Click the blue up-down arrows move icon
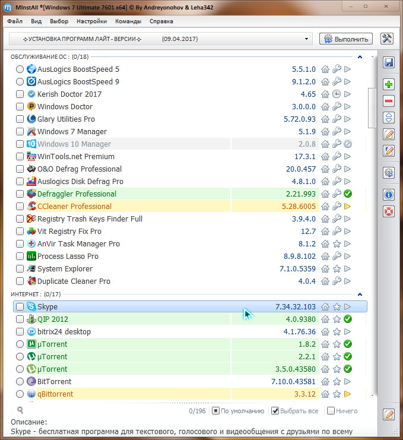403x440 pixels. point(389,118)
